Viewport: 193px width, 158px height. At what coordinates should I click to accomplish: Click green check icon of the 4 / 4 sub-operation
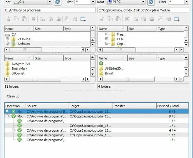coord(20,130)
